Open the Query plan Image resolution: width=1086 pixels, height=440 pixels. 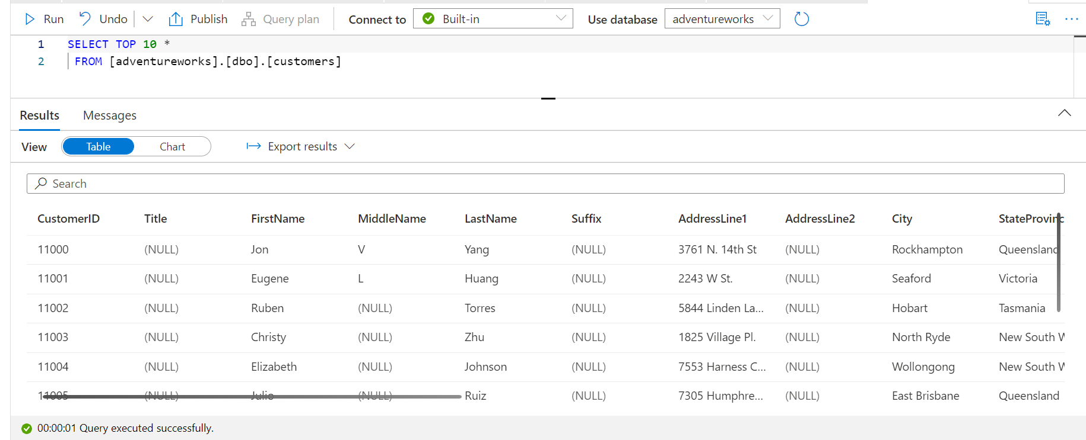point(281,19)
